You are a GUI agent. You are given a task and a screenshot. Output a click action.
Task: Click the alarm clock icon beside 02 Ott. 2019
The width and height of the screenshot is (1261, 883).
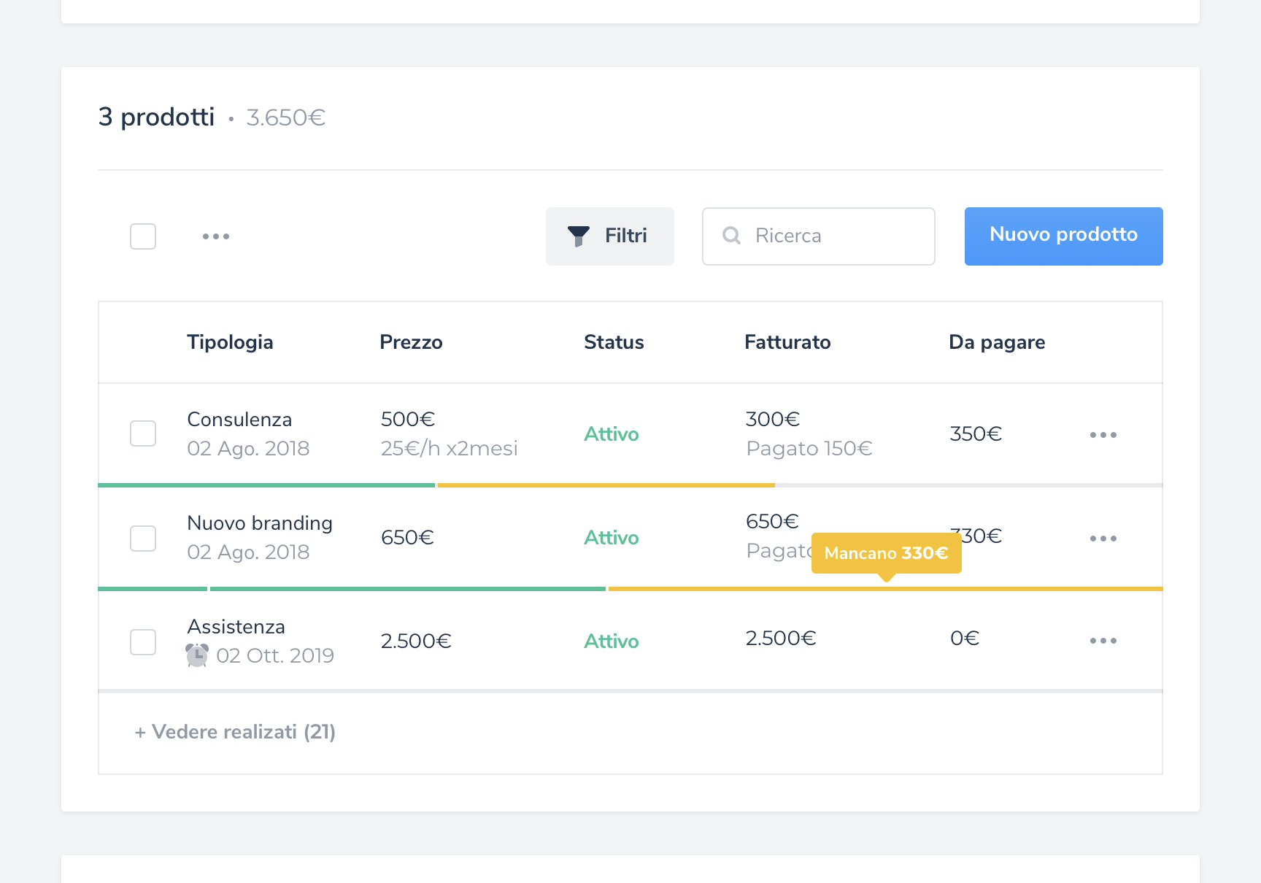(x=197, y=655)
